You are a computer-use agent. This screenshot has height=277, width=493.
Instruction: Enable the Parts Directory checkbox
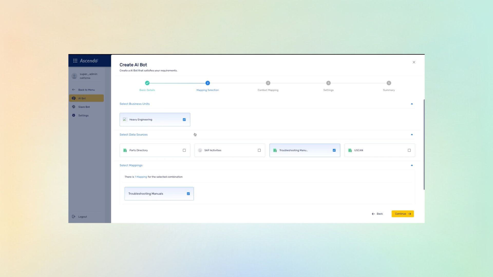pyautogui.click(x=184, y=150)
